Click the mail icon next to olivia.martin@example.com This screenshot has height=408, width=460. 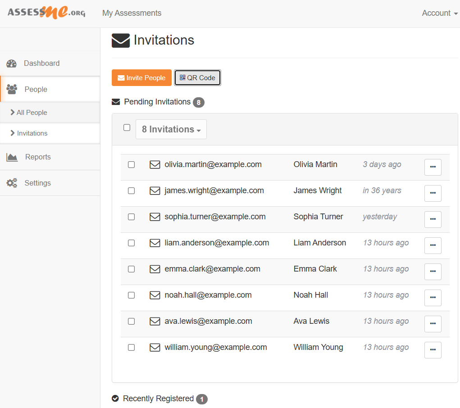[x=155, y=164]
